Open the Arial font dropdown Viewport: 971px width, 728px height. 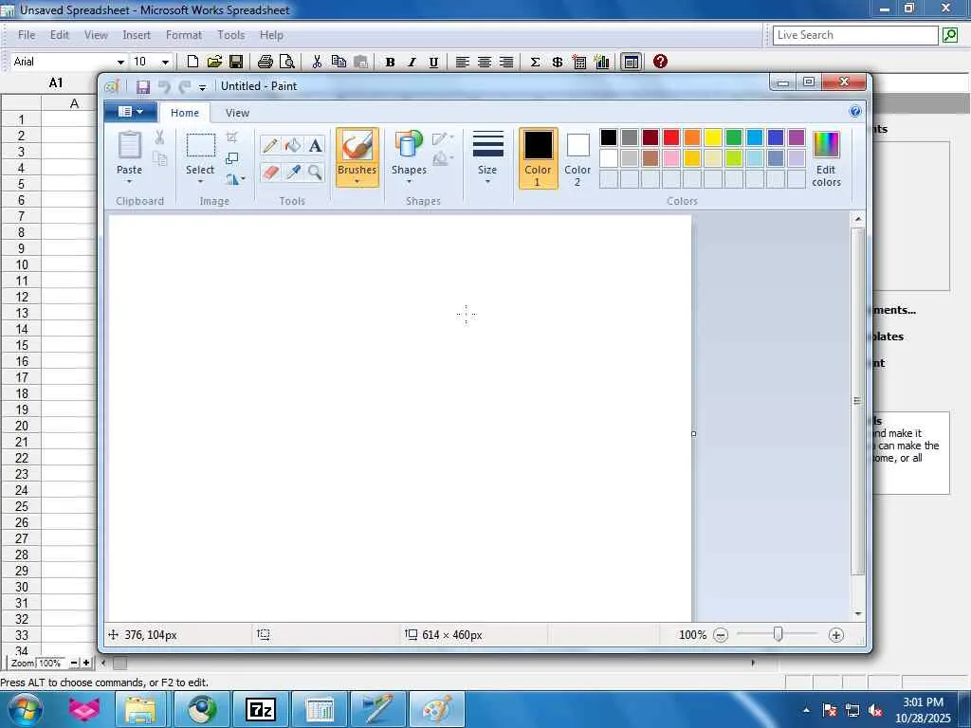tap(120, 62)
